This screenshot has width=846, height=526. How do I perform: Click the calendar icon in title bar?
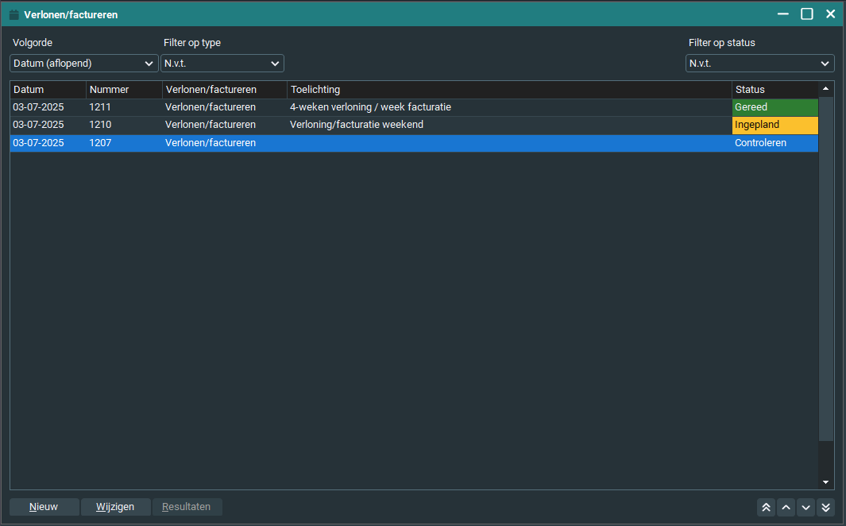tap(14, 14)
